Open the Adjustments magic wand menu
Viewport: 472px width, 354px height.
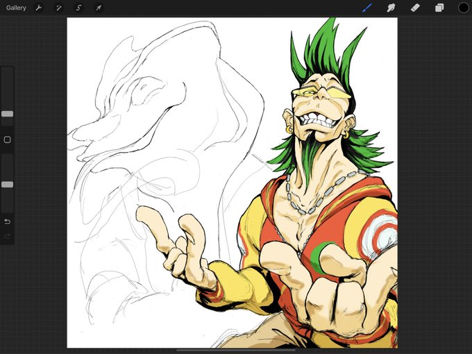(59, 8)
